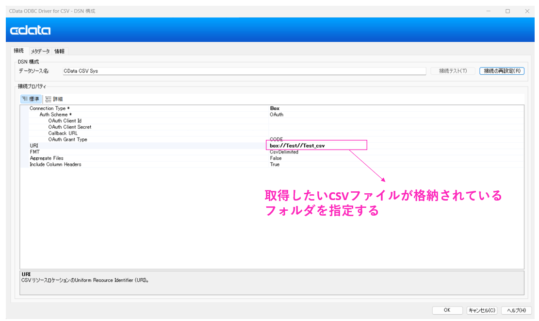Click the データソース名 input field
This screenshot has width=539, height=321.
pyautogui.click(x=244, y=71)
